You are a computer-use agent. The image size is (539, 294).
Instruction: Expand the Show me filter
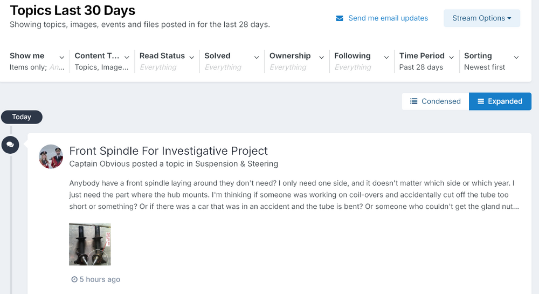(x=37, y=61)
